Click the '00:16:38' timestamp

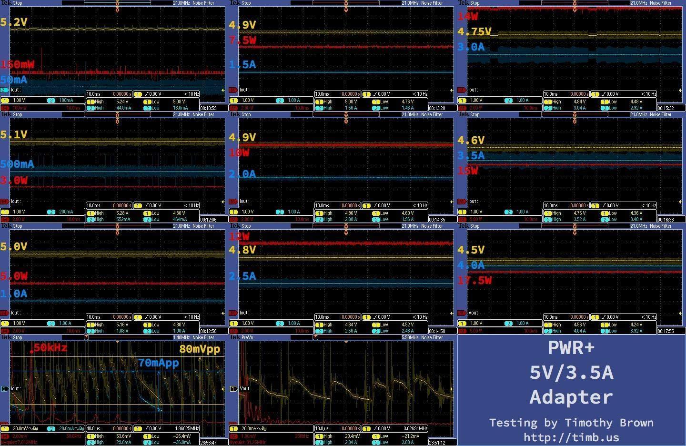click(x=666, y=220)
